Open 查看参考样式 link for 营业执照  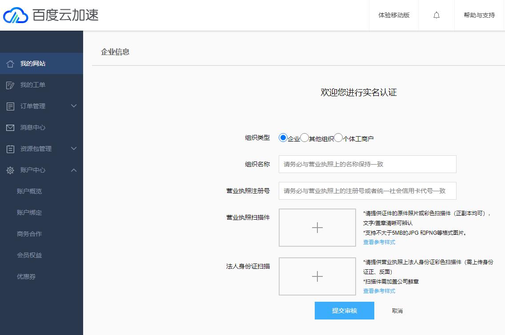point(379,242)
